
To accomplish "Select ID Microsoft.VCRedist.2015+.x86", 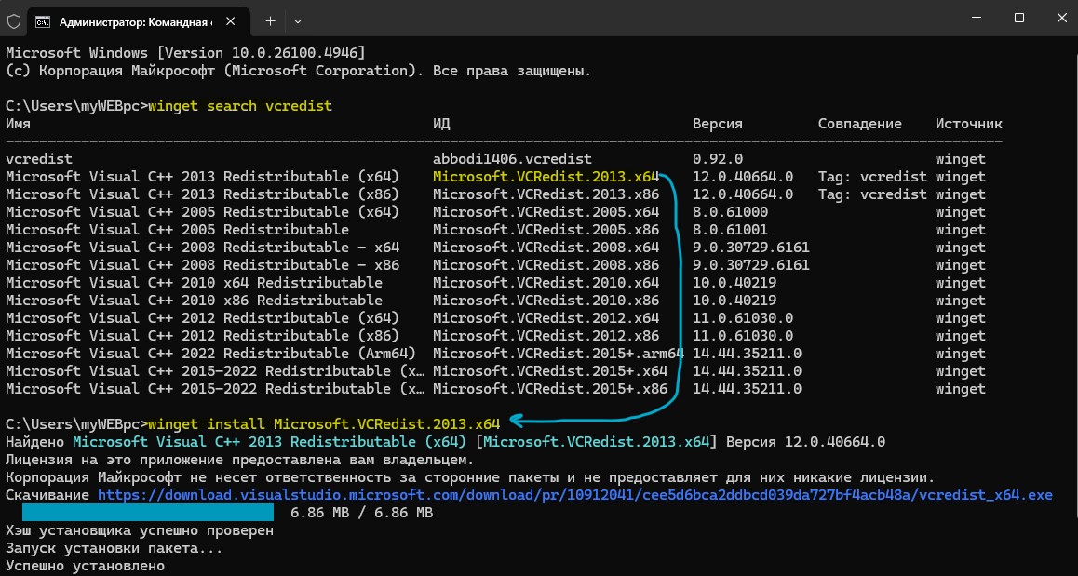I will click(x=550, y=389).
